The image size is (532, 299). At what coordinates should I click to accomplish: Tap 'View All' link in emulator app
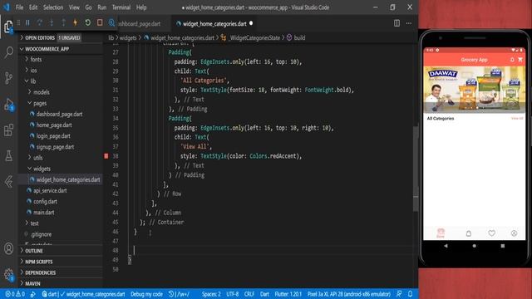pos(517,118)
